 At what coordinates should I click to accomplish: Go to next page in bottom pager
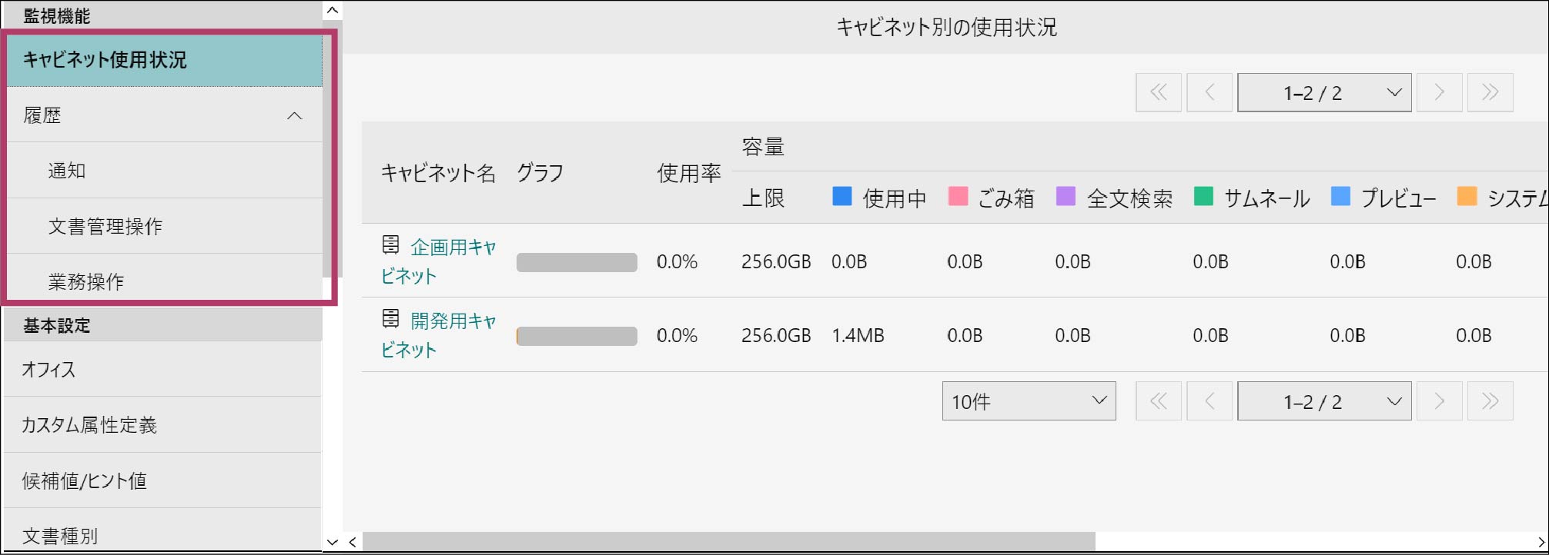pyautogui.click(x=1440, y=401)
